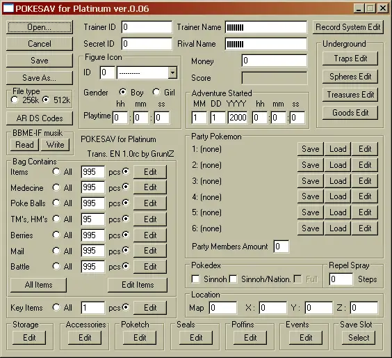This screenshot has height=358, width=392.
Task: Click the BBME-IF Write button
Action: pyautogui.click(x=55, y=145)
